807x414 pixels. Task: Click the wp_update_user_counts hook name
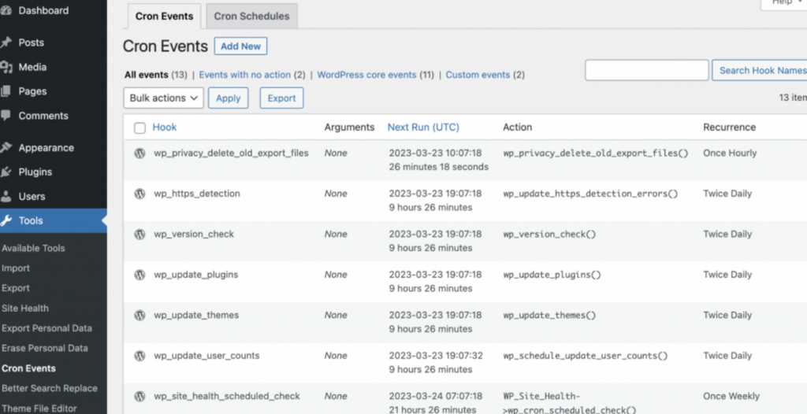click(x=206, y=356)
